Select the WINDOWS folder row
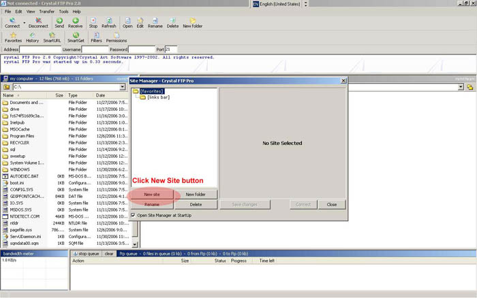Screen dimensions: 477x298 pyautogui.click(x=65, y=169)
